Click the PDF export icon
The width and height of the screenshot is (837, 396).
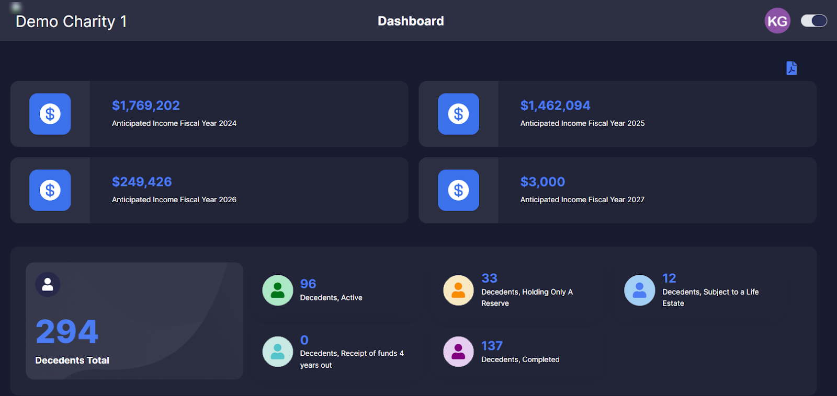791,68
